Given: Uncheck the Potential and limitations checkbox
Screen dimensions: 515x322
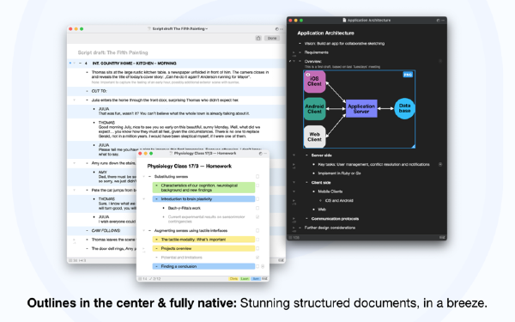Looking at the screenshot, I should (257, 258).
